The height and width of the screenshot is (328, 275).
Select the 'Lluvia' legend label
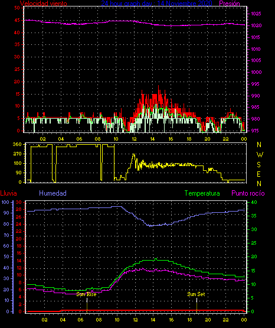coord(9,193)
